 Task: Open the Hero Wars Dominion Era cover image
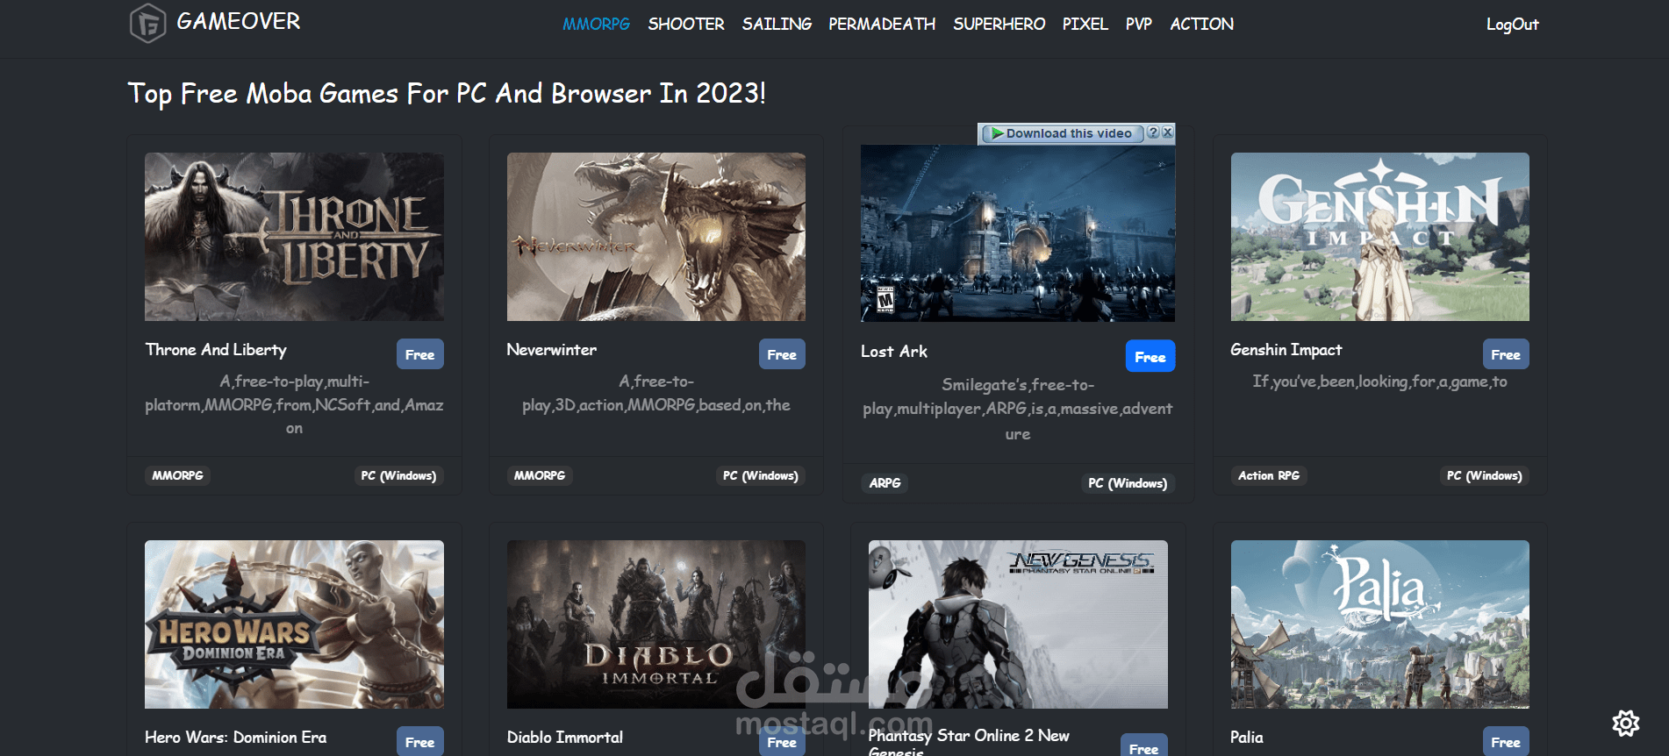[x=294, y=624]
